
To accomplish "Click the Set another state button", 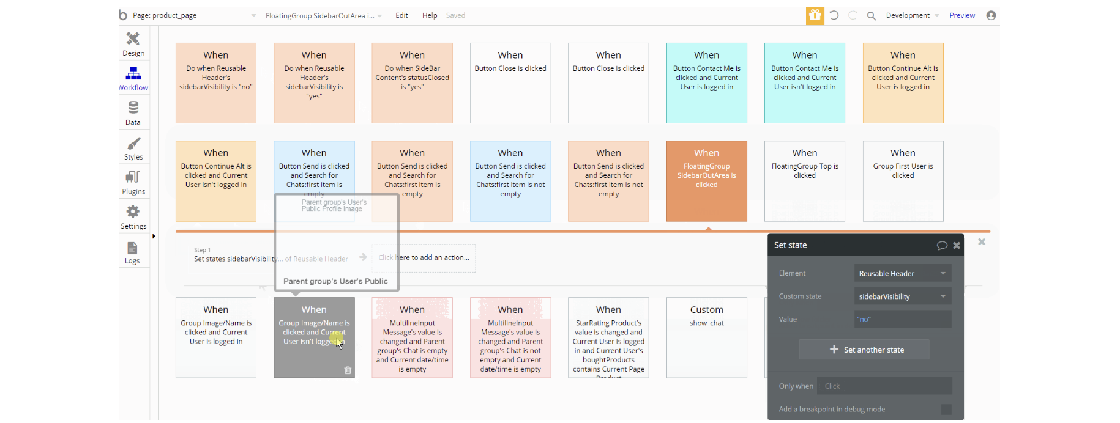I will pyautogui.click(x=864, y=350).
